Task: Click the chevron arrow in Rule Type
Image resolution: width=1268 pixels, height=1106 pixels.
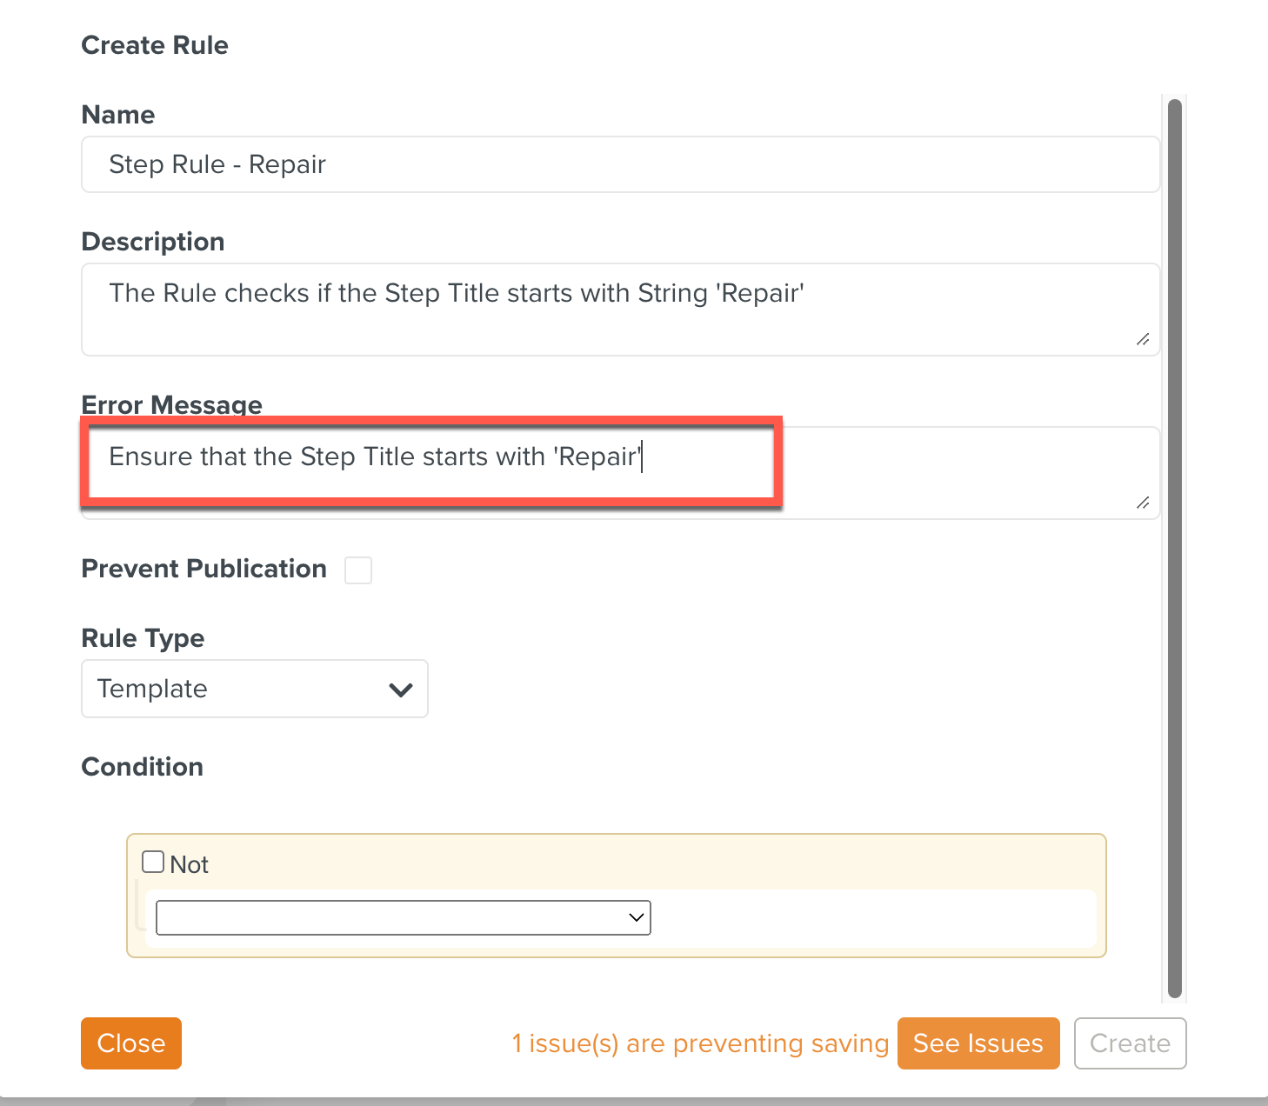Action: pos(400,690)
